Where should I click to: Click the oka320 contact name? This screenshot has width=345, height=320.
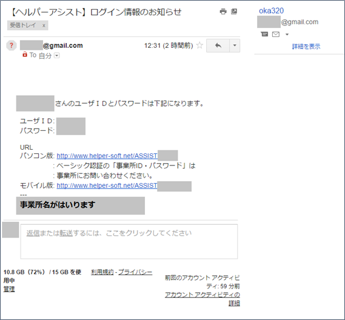click(271, 10)
